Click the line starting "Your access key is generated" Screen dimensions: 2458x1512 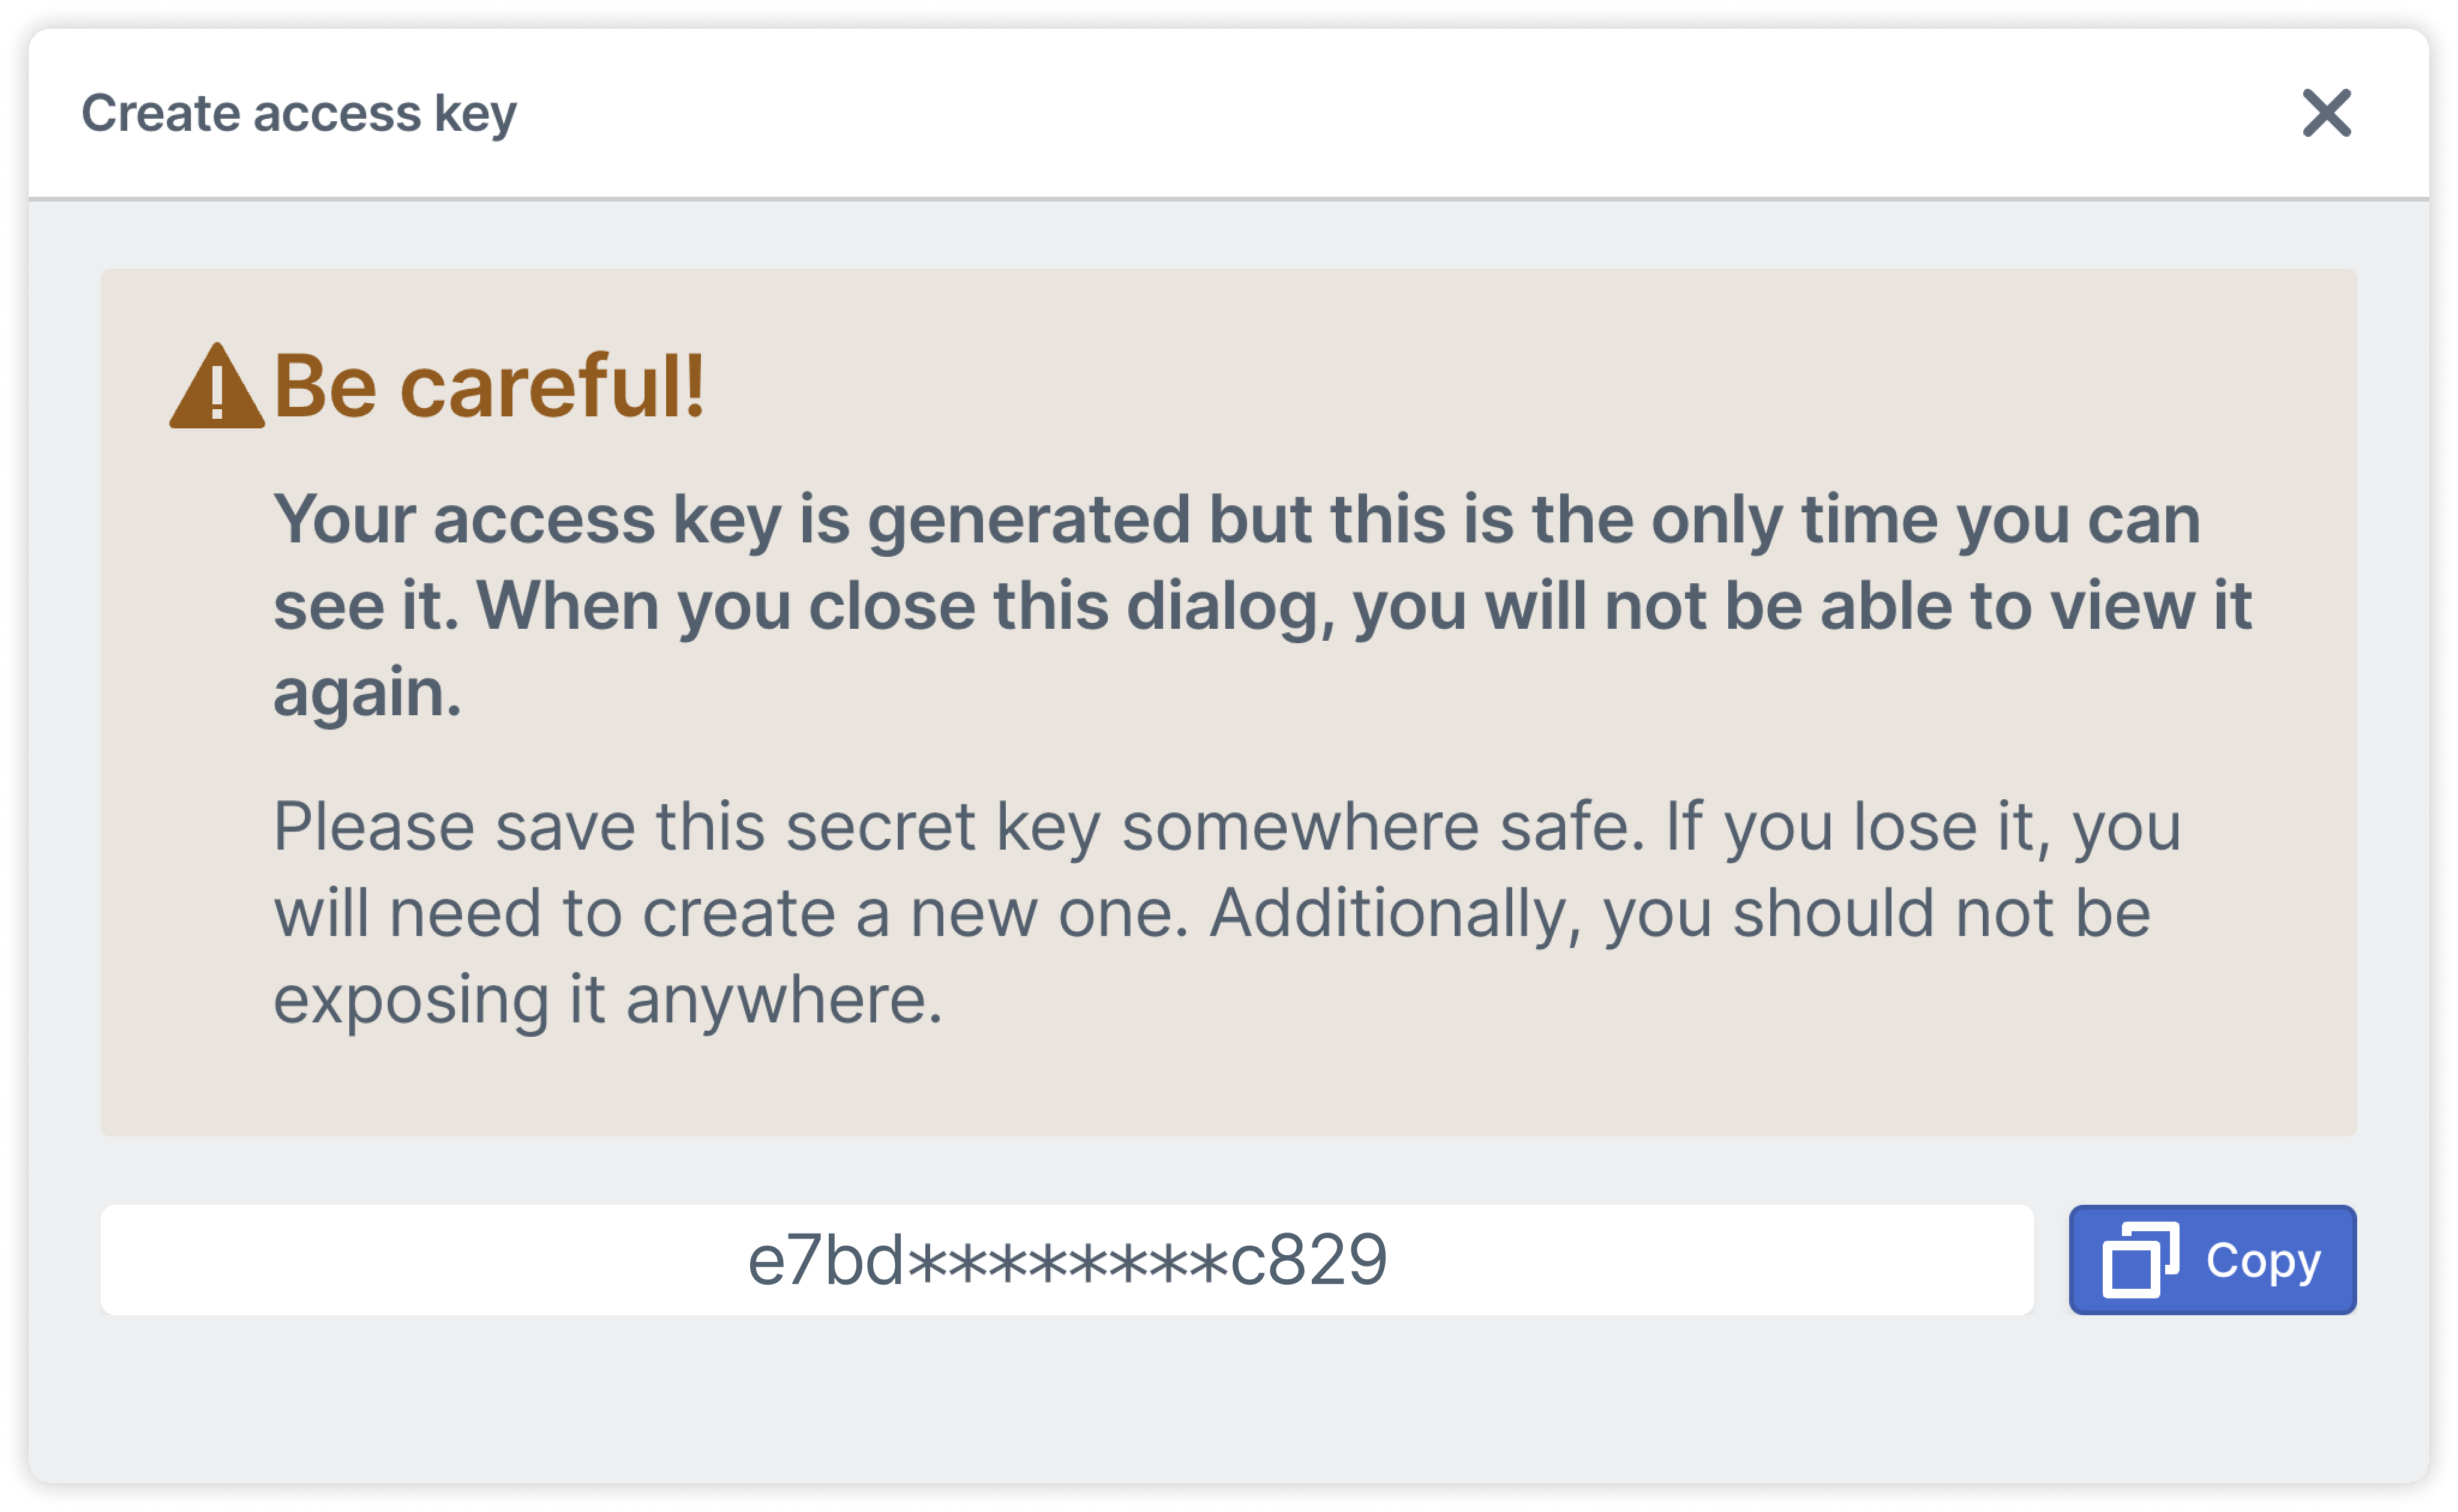(x=1237, y=521)
